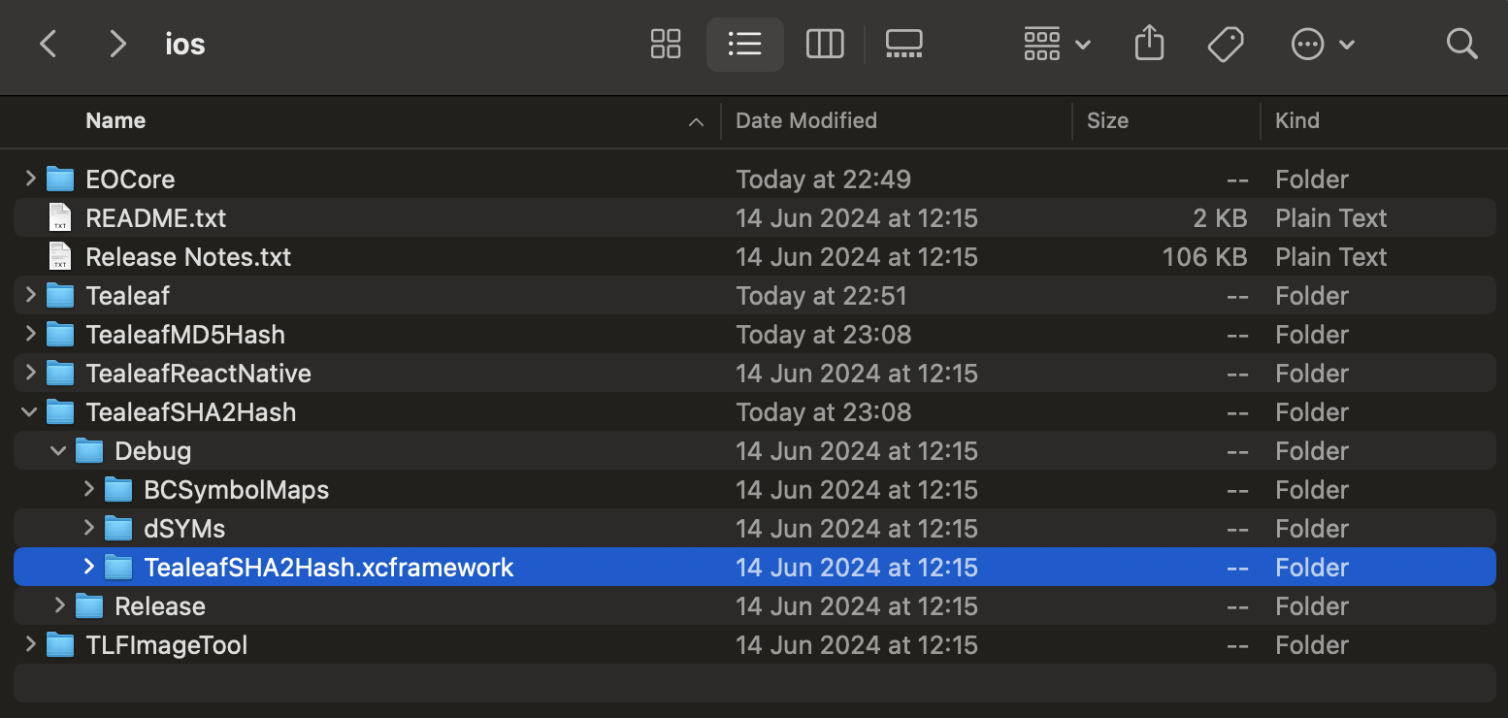Expand the TealeafSHA2Hash.xcframework folder
The height and width of the screenshot is (718, 1508).
point(88,567)
